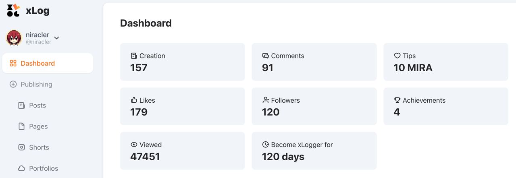Image resolution: width=516 pixels, height=178 pixels.
Task: Click the xLog logo icon
Action: click(x=13, y=10)
